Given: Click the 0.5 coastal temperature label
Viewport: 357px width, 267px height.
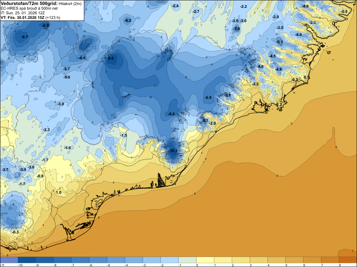Looking at the screenshot, I should [307, 77].
